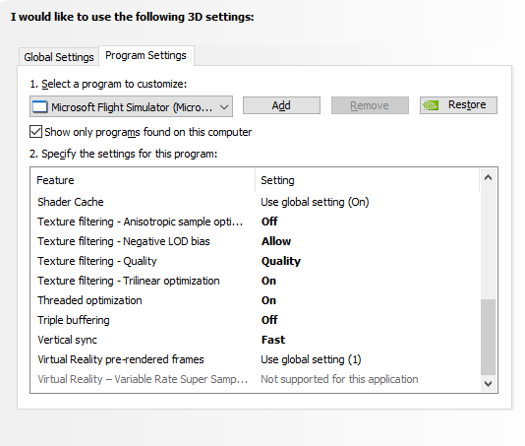This screenshot has width=525, height=446.
Task: Switch to the Global Settings tab
Action: point(59,57)
